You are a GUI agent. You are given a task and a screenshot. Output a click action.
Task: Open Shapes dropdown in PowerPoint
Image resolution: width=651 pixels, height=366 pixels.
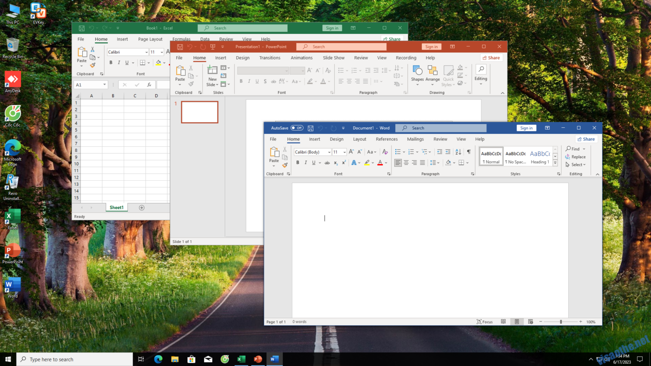tap(418, 76)
